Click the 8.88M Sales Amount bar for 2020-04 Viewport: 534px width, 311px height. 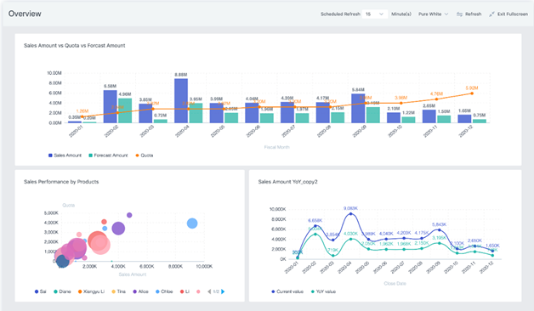click(181, 101)
